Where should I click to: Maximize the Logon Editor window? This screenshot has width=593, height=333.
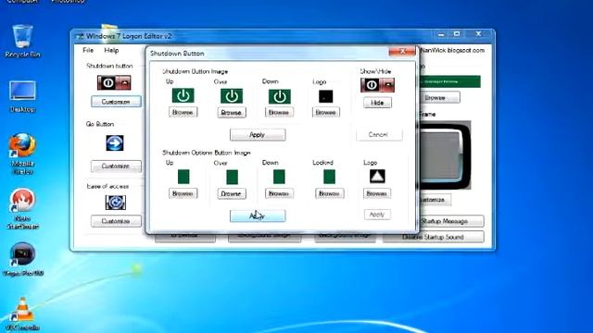point(457,34)
